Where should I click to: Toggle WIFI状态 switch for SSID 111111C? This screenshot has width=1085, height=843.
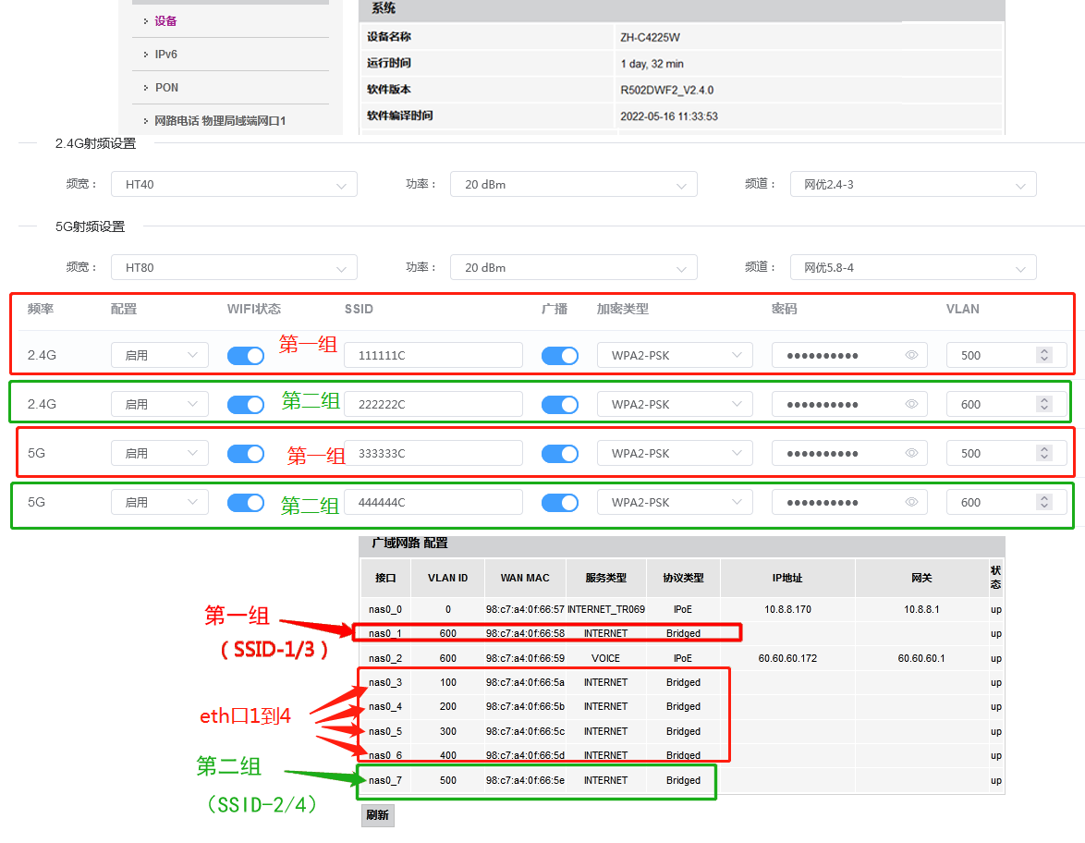pos(246,355)
